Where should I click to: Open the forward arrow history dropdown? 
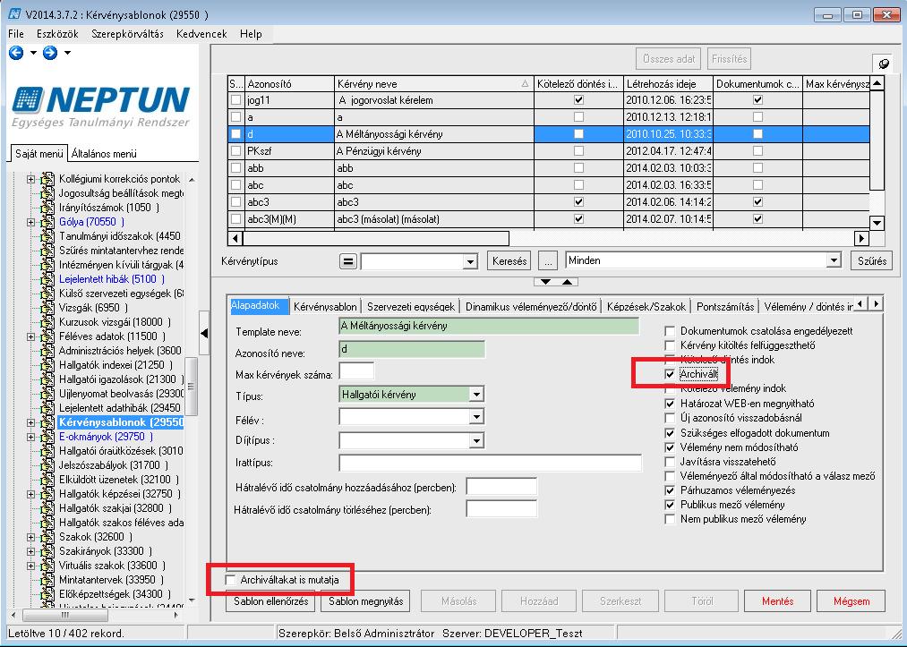tap(67, 53)
